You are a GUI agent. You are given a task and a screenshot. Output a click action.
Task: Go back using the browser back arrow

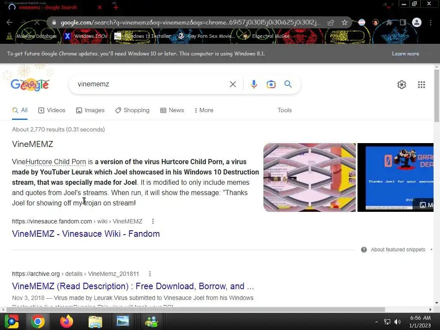(x=9, y=22)
